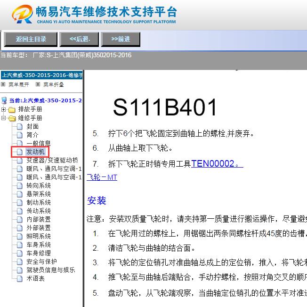Click the page icon beside 变速器/变速驱动桥
The width and height of the screenshot is (307, 307).
20,161
